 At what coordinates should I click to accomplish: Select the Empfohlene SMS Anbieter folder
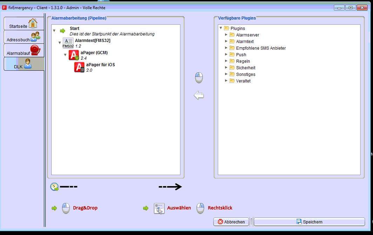tap(260, 48)
